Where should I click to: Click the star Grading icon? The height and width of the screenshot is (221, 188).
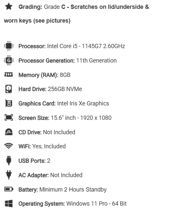point(9,7)
